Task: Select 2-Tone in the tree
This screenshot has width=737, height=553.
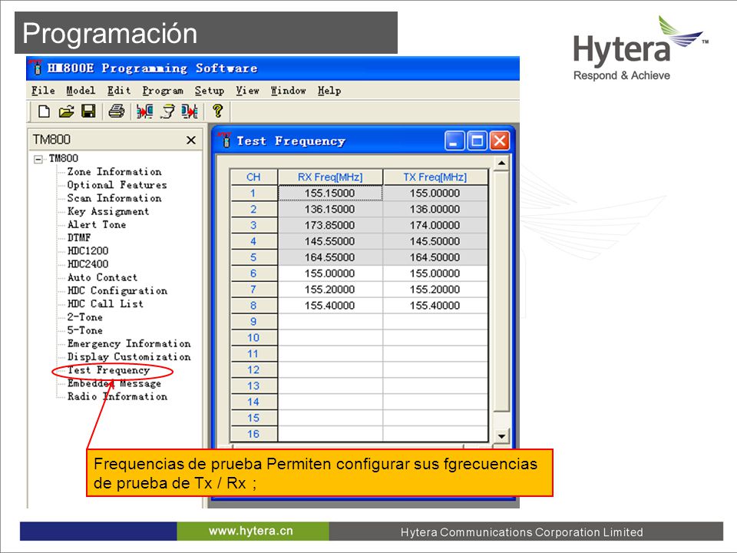Action: pos(85,317)
